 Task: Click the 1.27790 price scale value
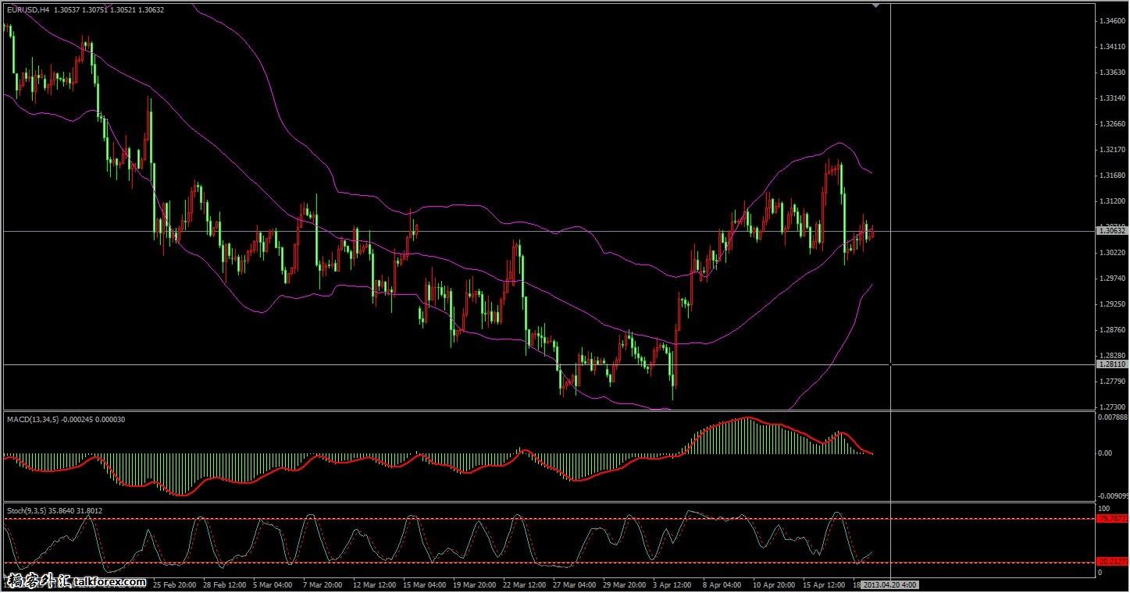click(x=1112, y=382)
